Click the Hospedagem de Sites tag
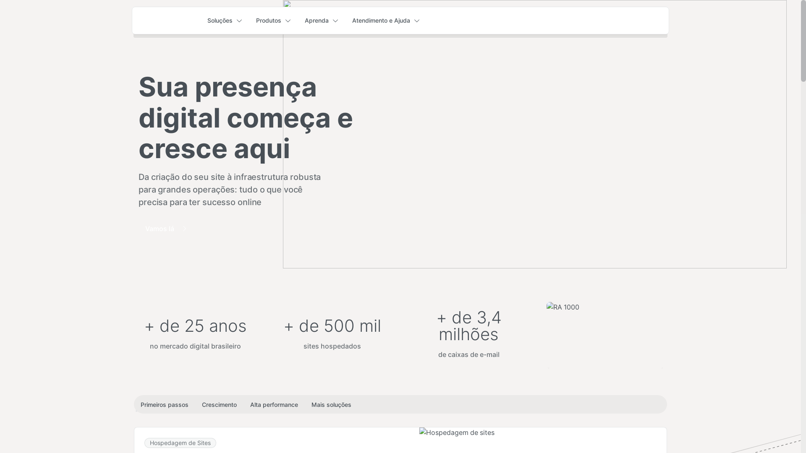806x453 pixels. tap(180, 443)
